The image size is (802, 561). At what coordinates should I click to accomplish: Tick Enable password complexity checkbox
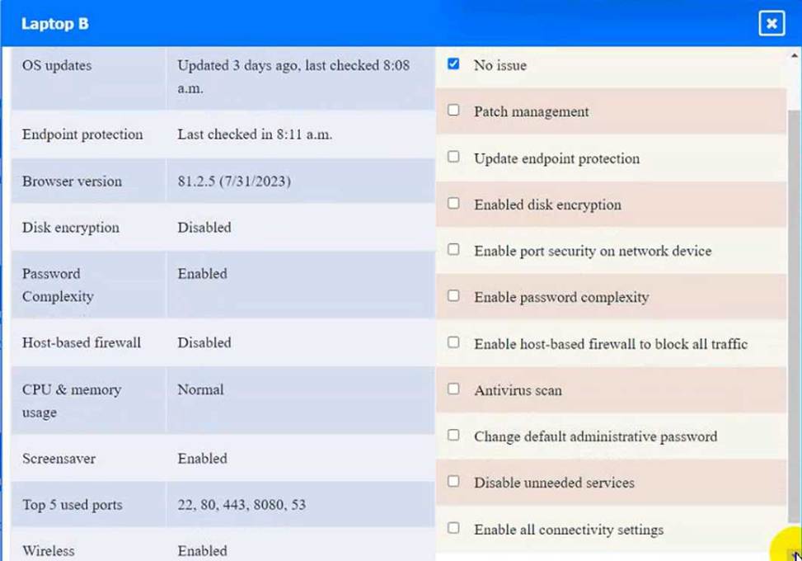pyautogui.click(x=453, y=296)
